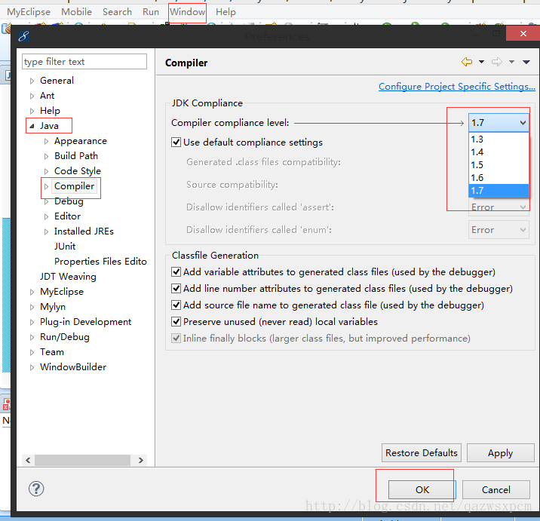The height and width of the screenshot is (521, 540).
Task: Select Mylyn preferences category
Action: 53,307
